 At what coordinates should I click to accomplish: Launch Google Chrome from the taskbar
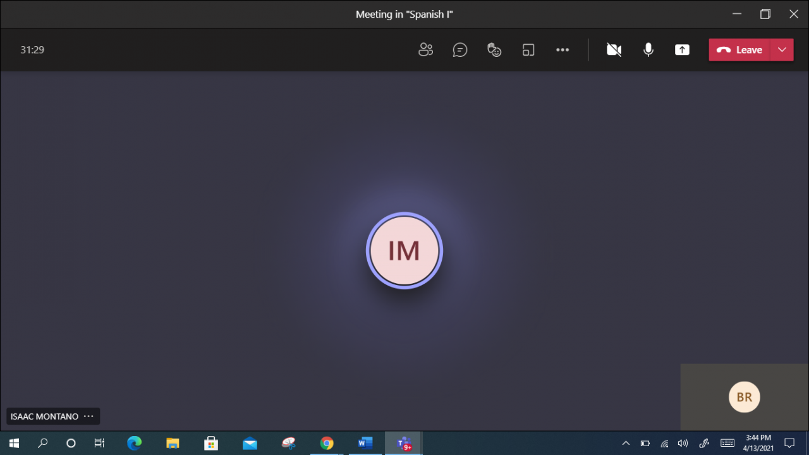coord(327,444)
